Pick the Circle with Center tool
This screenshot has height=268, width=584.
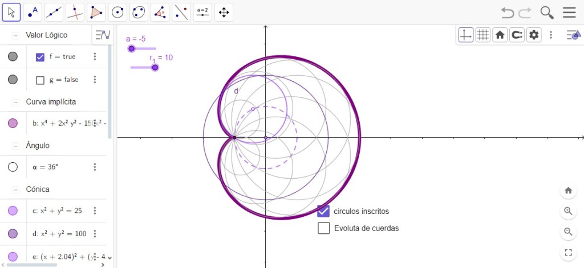(117, 11)
